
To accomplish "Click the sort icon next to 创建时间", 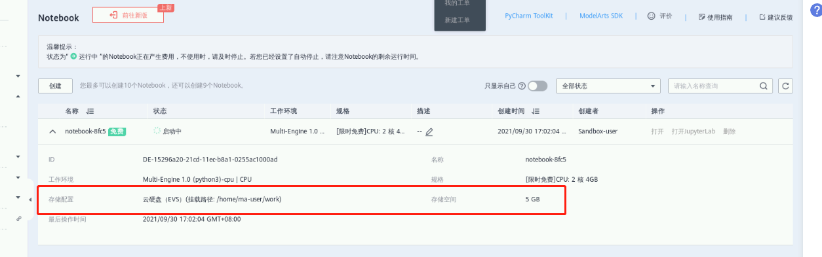I will tap(536, 111).
